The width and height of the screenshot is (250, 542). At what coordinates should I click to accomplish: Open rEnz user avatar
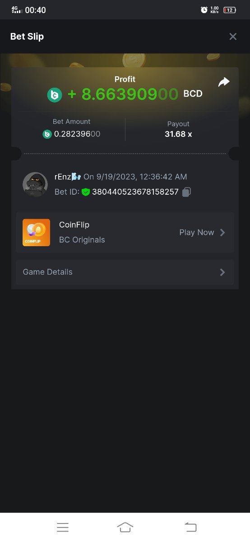point(35,184)
